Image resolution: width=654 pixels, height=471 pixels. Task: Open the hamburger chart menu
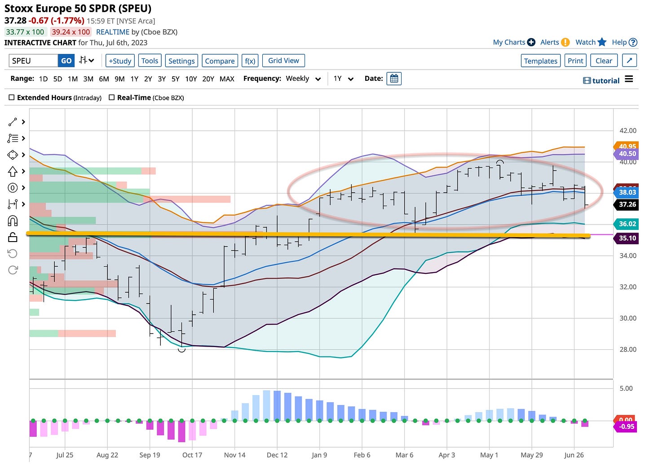pyautogui.click(x=629, y=79)
